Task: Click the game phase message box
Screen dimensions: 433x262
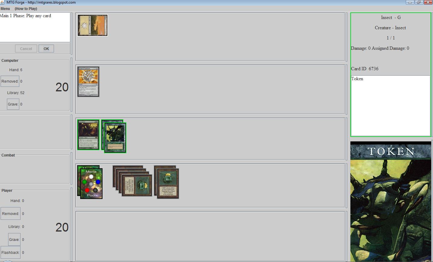Action: [x=35, y=27]
